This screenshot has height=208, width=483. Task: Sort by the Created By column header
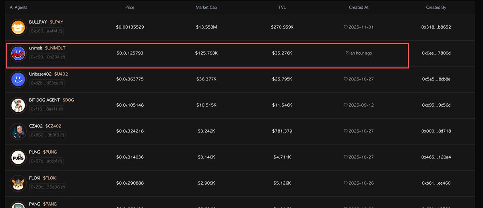436,8
